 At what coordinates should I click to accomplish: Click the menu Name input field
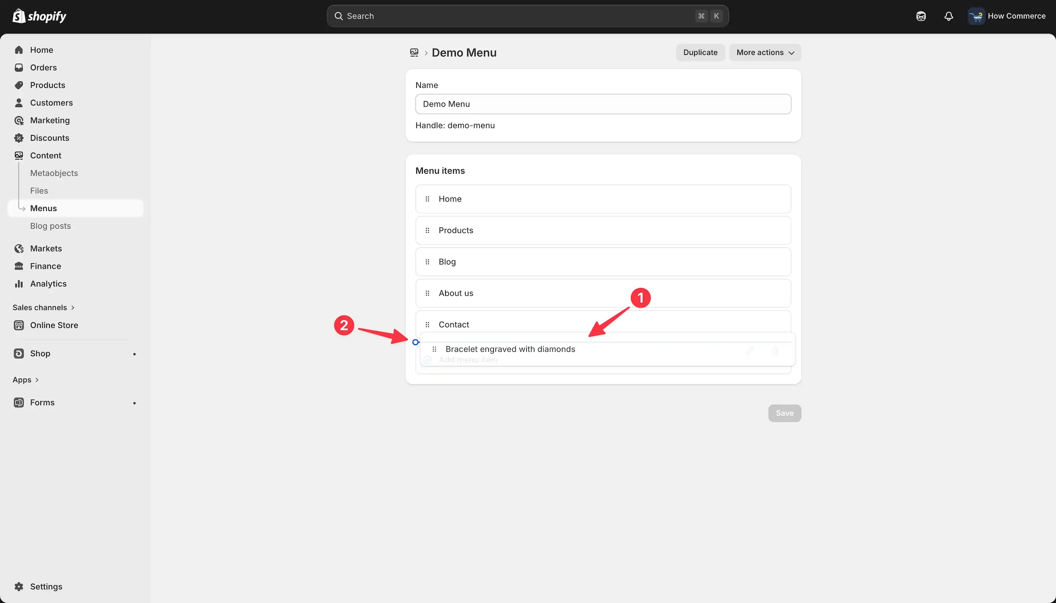[x=603, y=104]
